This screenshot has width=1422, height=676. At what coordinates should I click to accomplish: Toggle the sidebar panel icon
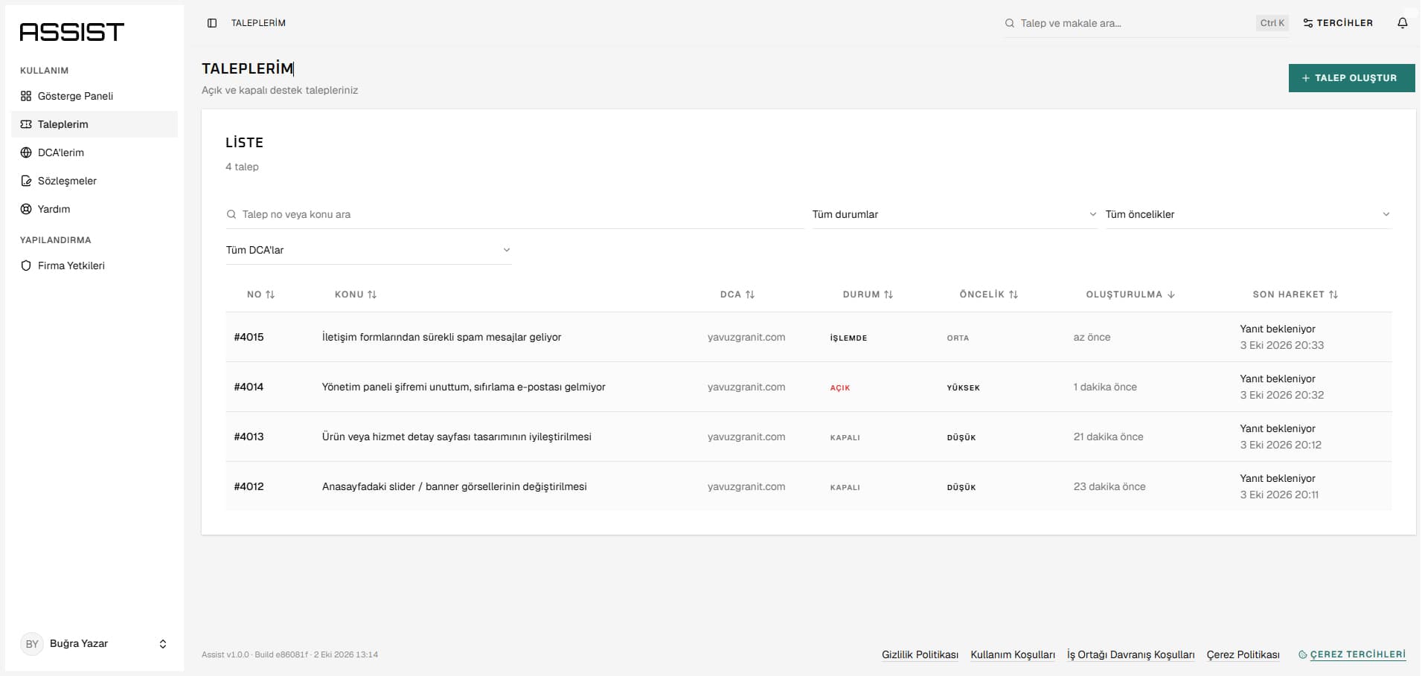point(212,23)
